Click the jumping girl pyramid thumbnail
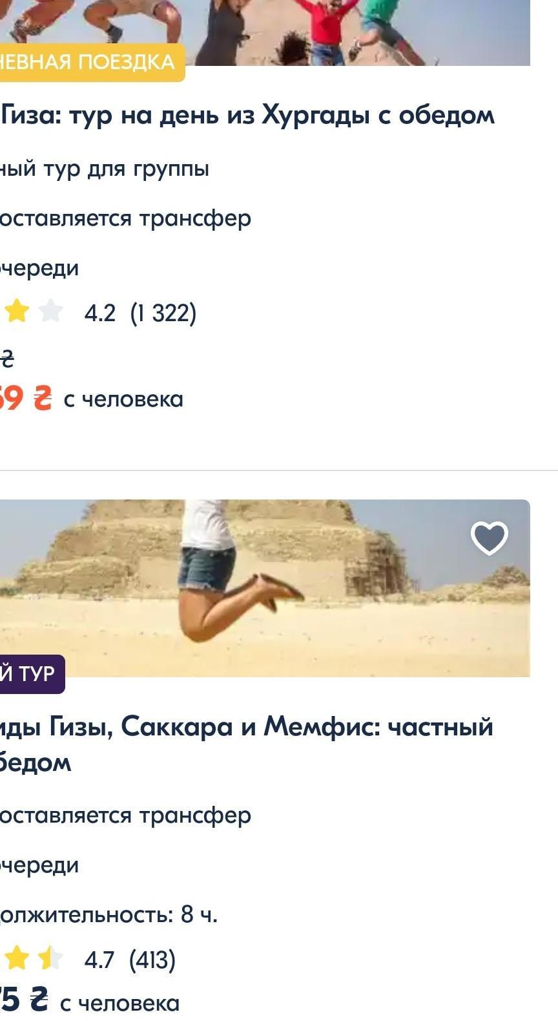 tap(265, 588)
